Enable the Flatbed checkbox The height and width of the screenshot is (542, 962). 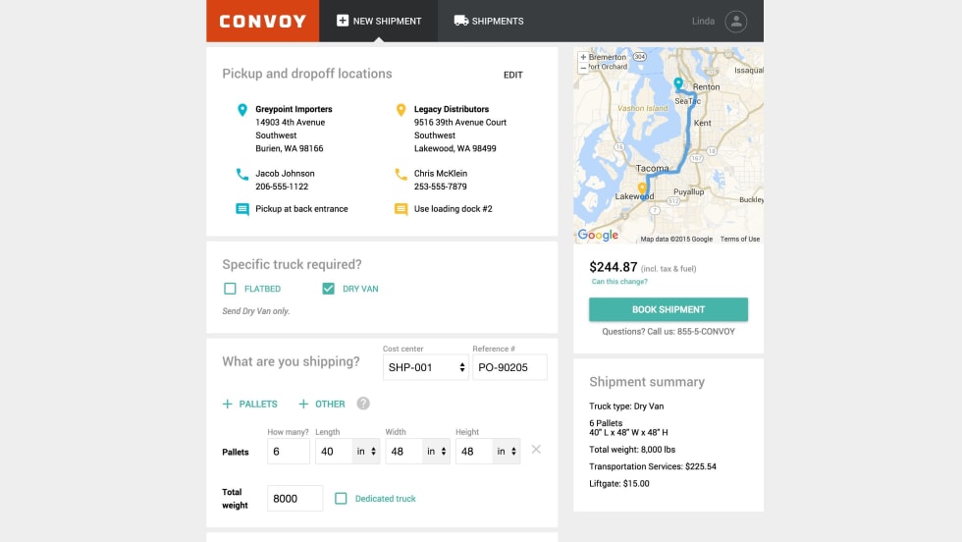tap(230, 289)
